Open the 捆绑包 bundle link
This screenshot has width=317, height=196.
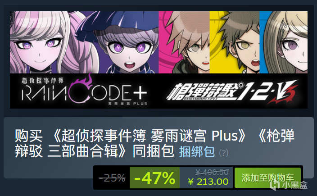point(197,152)
